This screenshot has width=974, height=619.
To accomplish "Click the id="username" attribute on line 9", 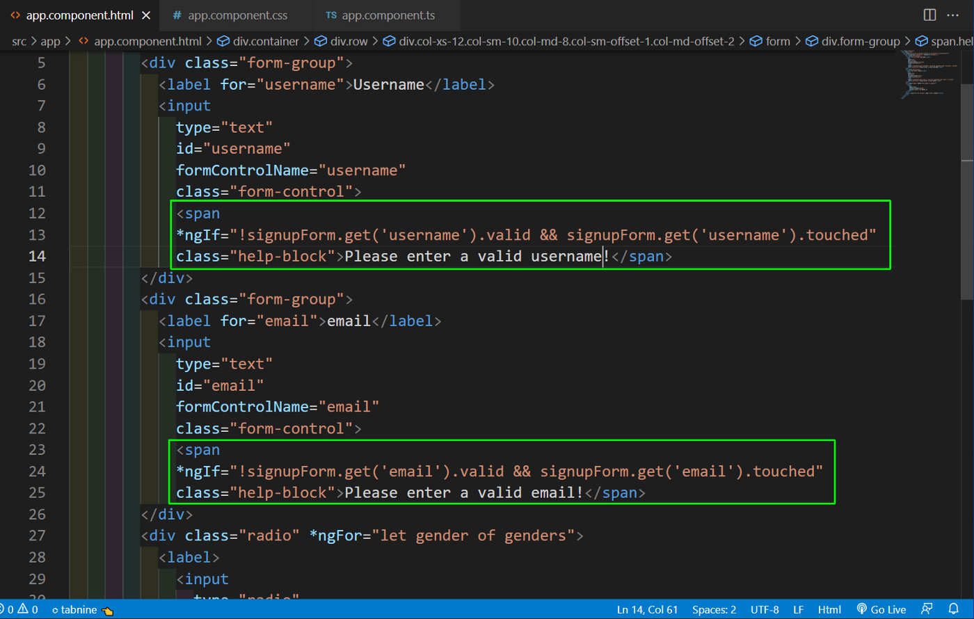I will coord(233,148).
